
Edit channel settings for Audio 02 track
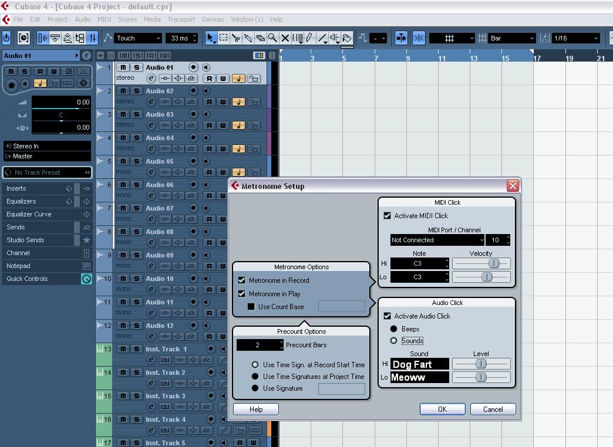tap(151, 102)
